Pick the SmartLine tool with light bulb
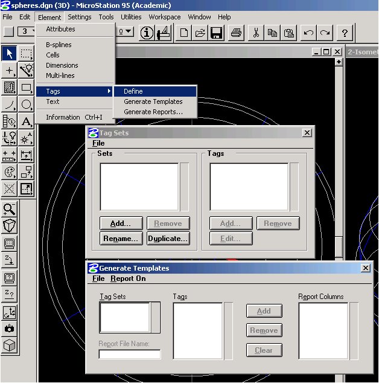This screenshot has height=383, width=379. pyautogui.click(x=26, y=70)
